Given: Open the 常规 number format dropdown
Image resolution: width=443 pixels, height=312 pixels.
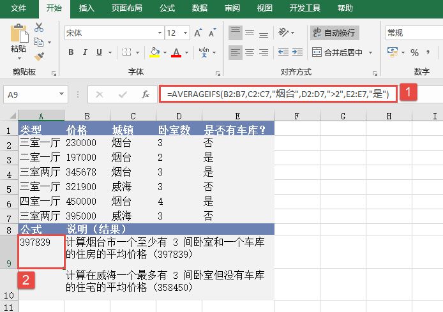Looking at the screenshot, I should 412,33.
